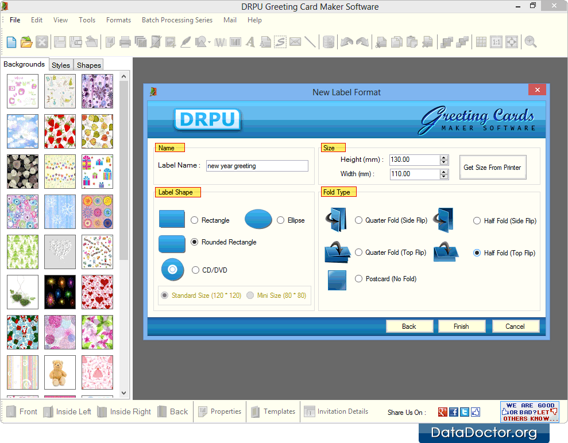Open the Batch Processing Series menu
The width and height of the screenshot is (568, 443).
tap(177, 20)
